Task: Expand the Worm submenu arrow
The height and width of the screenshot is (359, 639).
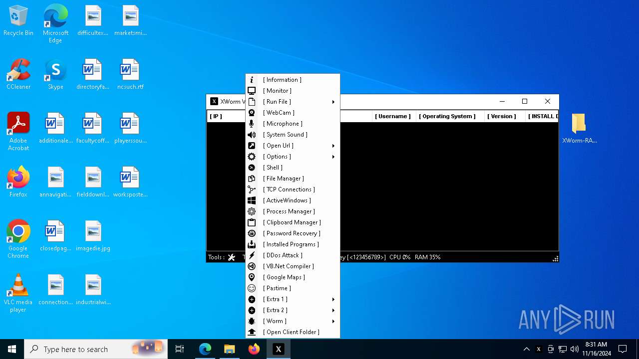Action: click(333, 321)
